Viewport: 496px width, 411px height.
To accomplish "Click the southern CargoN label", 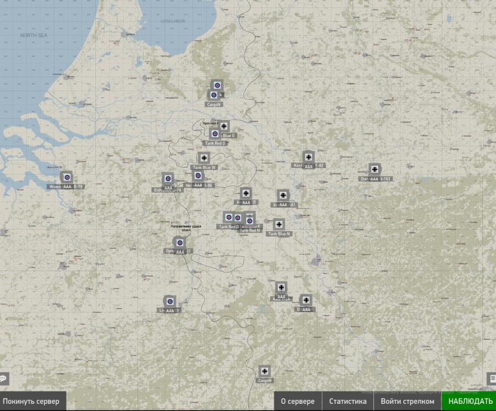I will (265, 381).
